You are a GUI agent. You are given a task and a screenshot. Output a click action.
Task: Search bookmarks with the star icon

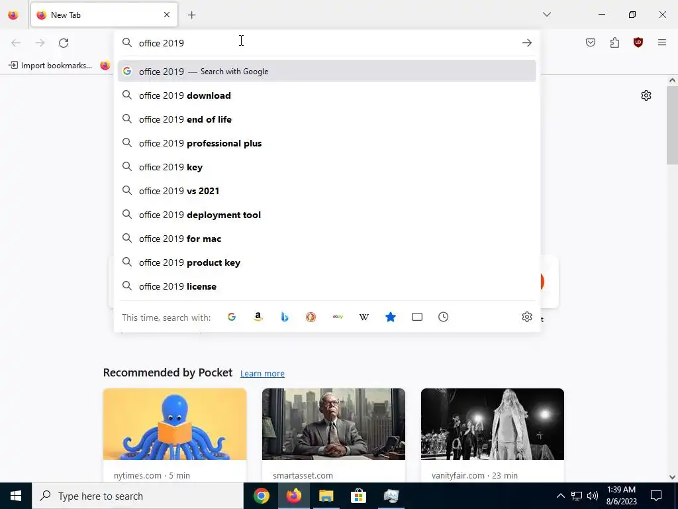[391, 317]
